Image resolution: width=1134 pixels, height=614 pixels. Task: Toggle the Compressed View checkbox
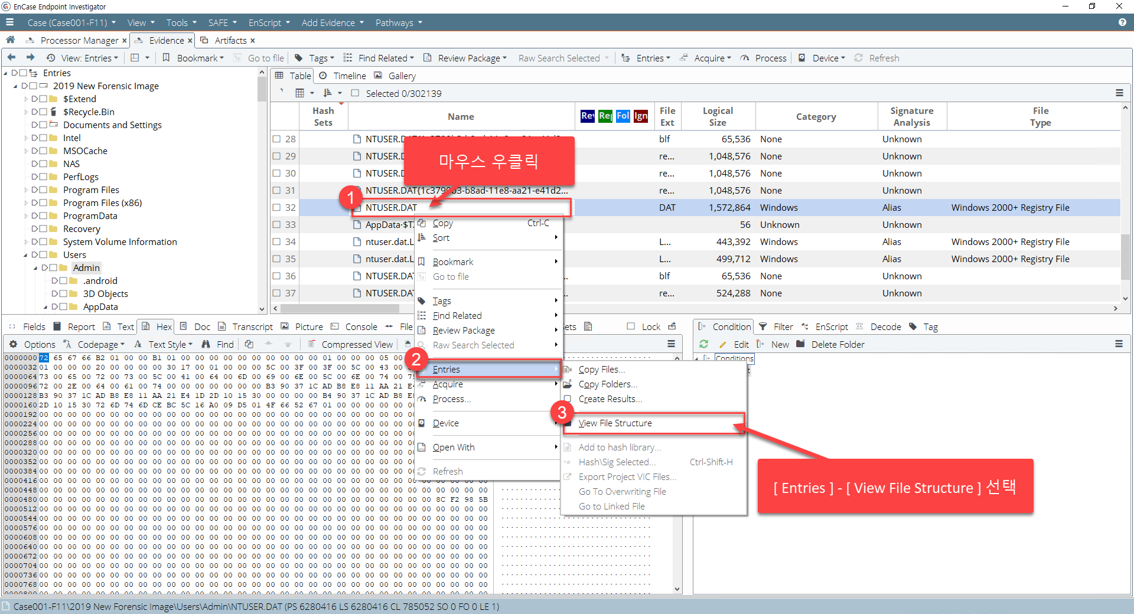coord(311,344)
